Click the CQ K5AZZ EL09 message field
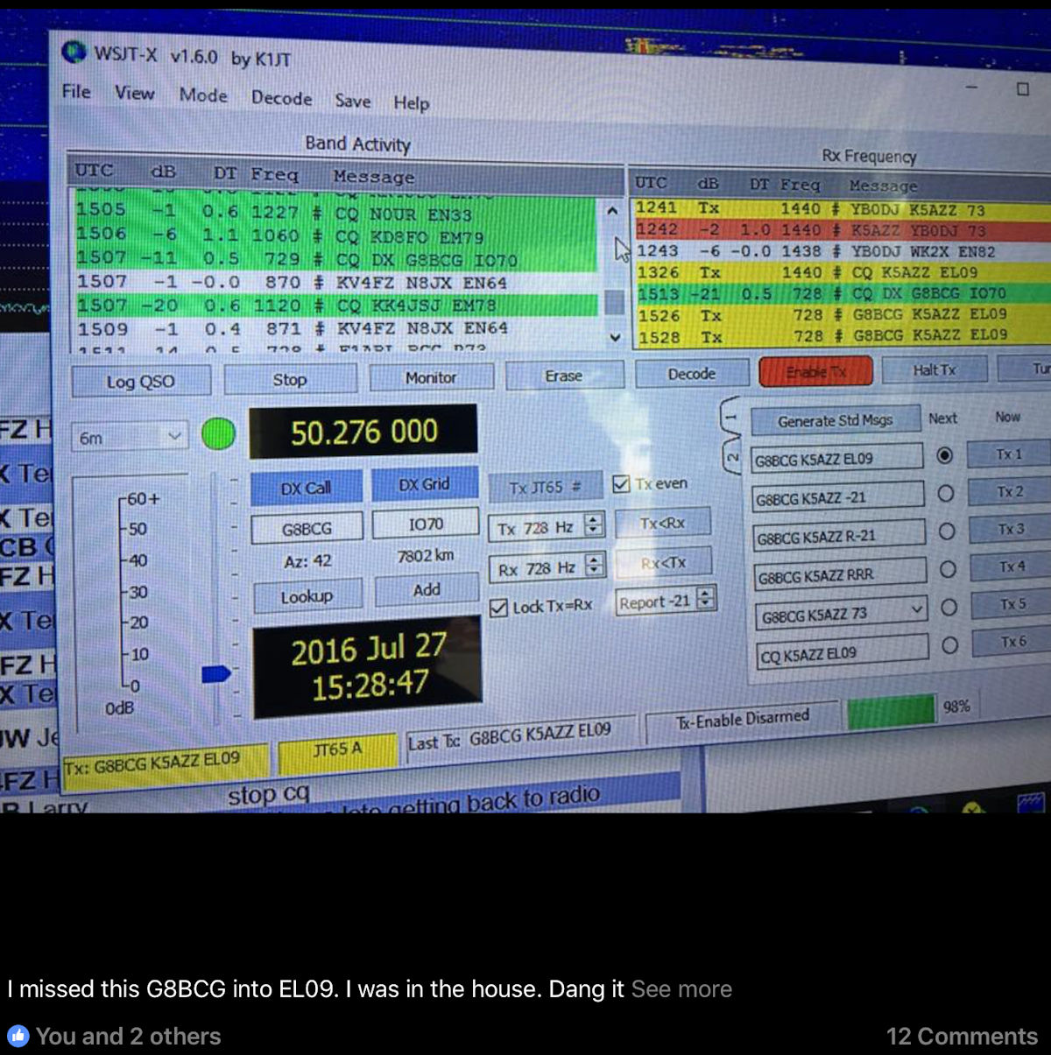This screenshot has height=1055, width=1051. (x=843, y=654)
